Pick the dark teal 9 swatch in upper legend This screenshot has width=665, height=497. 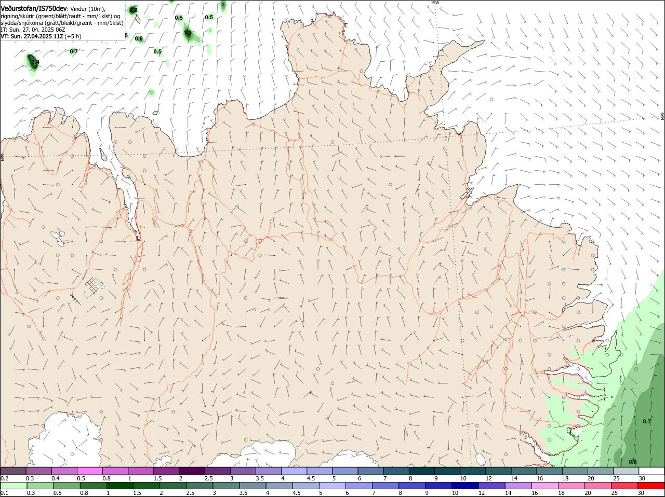tap(447, 471)
